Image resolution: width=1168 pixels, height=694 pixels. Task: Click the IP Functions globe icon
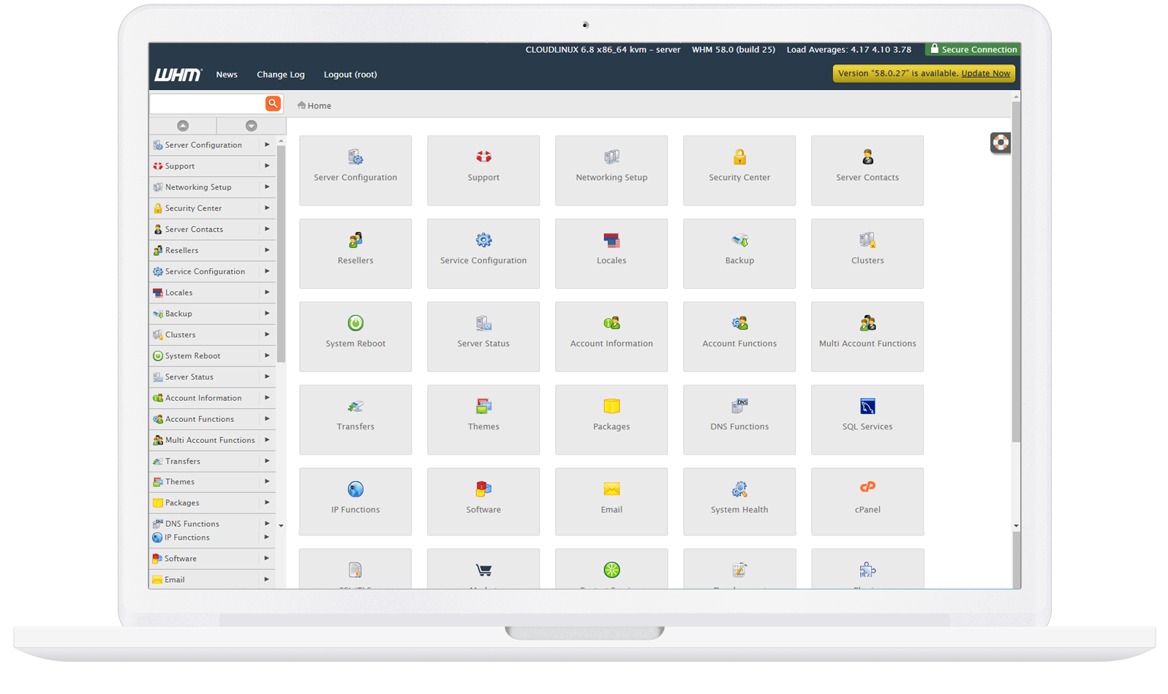pos(355,489)
